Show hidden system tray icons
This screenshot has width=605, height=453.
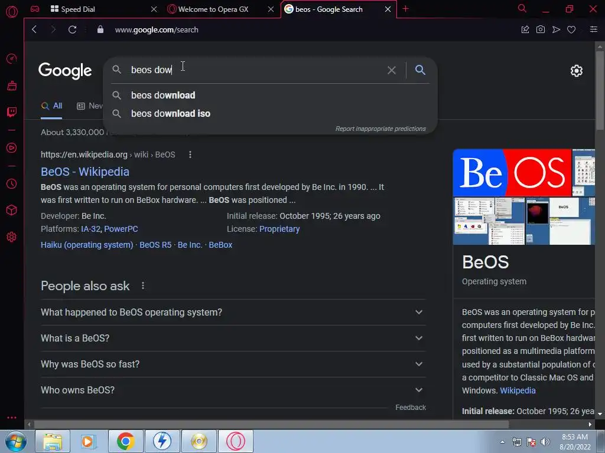(502, 442)
